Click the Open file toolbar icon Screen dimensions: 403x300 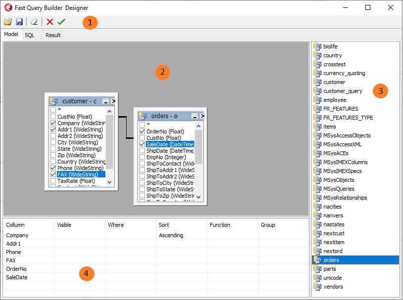[x=8, y=22]
